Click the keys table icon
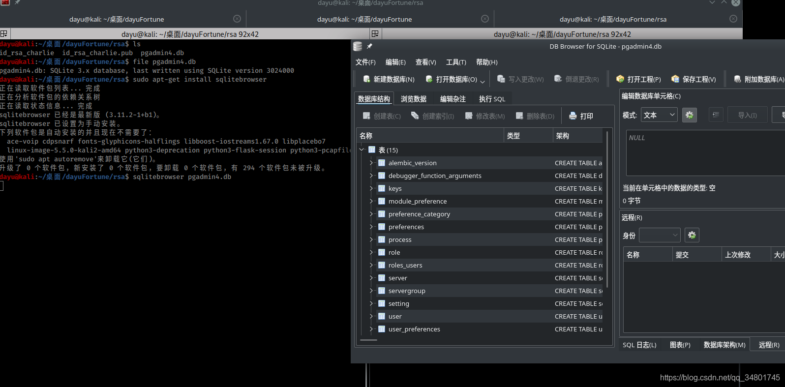This screenshot has width=785, height=387. tap(382, 188)
